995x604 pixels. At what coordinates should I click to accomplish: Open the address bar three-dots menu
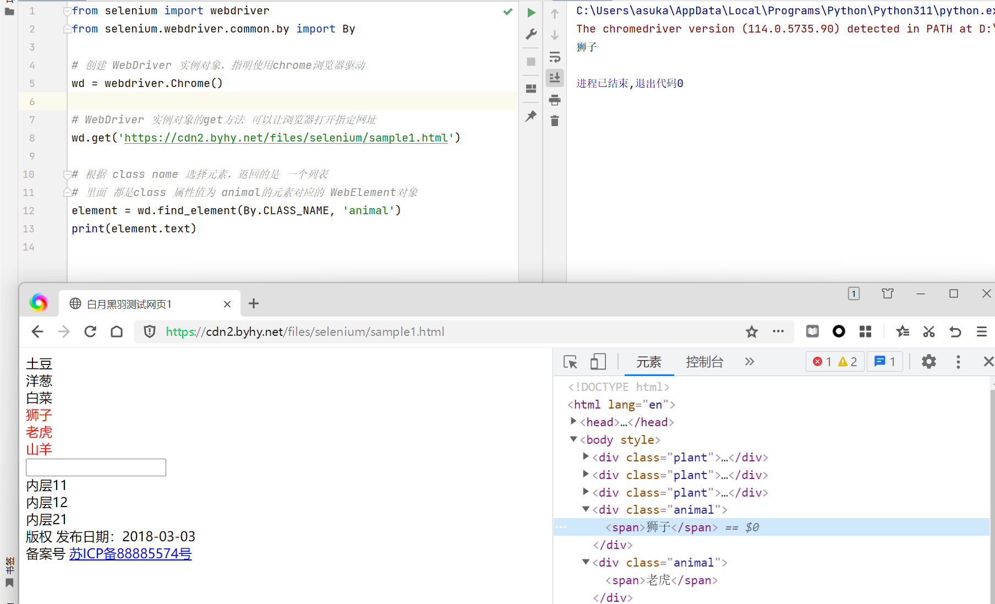[x=778, y=331]
